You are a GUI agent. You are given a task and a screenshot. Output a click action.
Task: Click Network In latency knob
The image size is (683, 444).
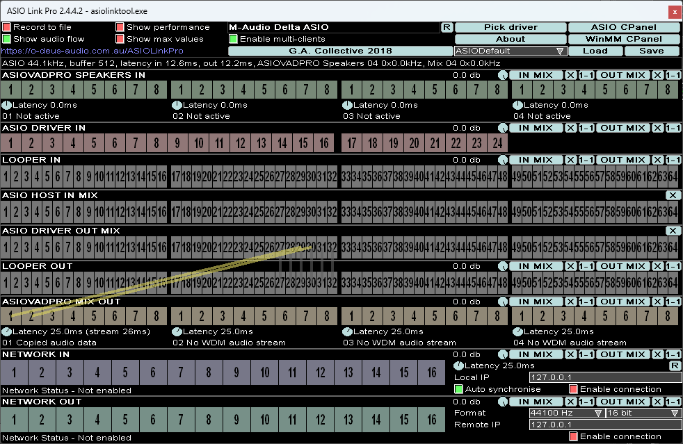pyautogui.click(x=458, y=365)
